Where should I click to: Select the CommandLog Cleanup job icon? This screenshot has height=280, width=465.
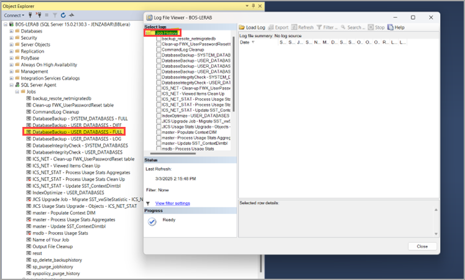click(x=29, y=112)
